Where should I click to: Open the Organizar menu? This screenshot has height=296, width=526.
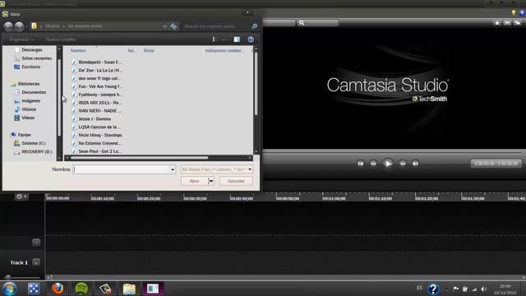[x=21, y=39]
